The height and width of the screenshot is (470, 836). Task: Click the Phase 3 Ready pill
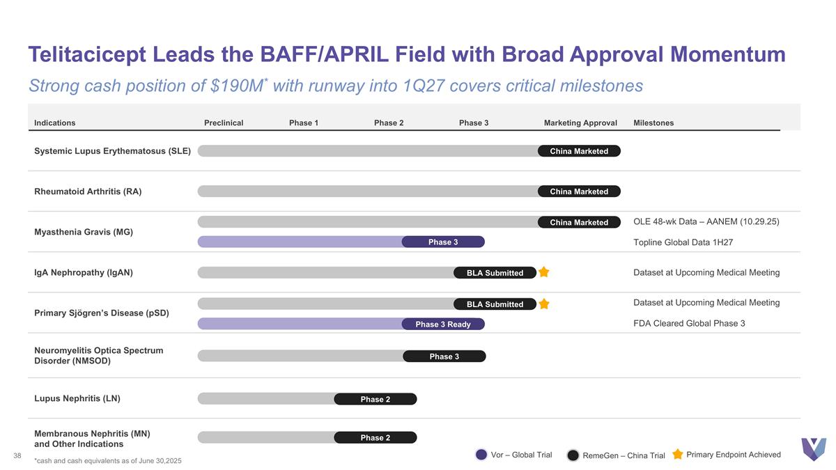pyautogui.click(x=443, y=324)
